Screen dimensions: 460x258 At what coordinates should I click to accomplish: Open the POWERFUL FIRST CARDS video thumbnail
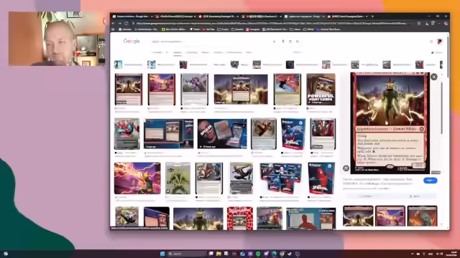point(321,89)
